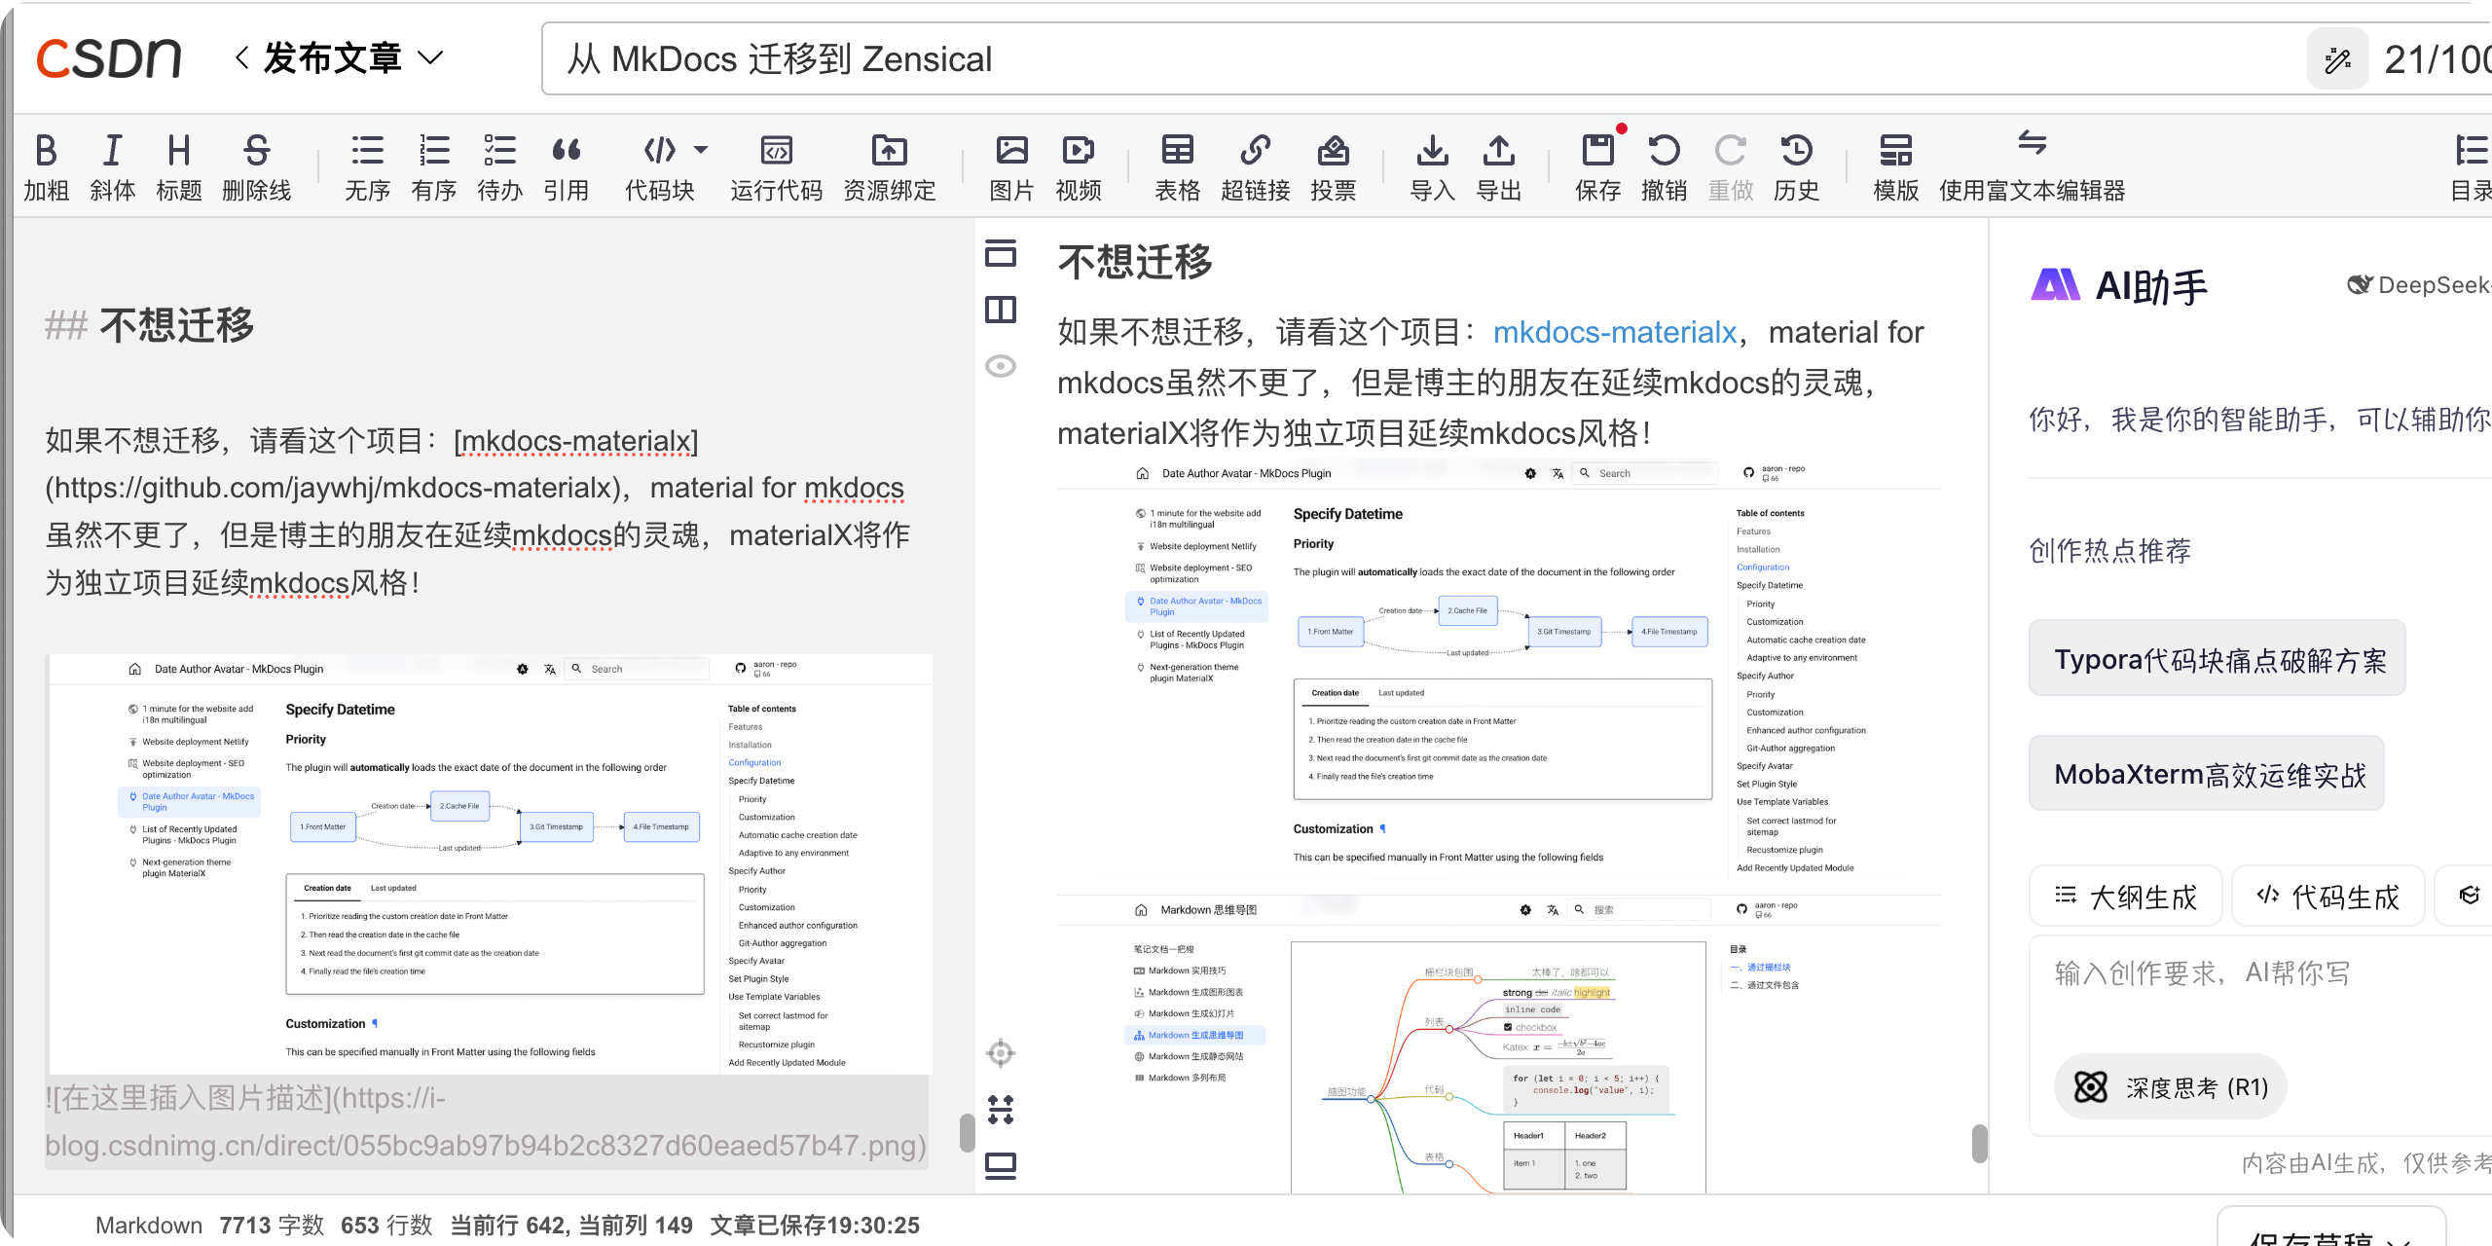
Task: Save the article draft
Action: click(1596, 164)
